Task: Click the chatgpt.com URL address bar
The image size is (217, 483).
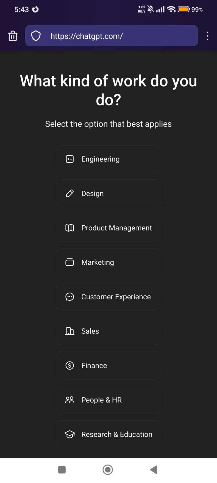Action: click(x=112, y=36)
